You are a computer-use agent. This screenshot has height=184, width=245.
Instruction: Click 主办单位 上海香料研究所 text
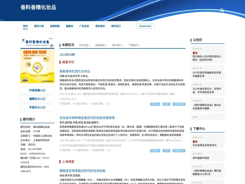pos(35,140)
